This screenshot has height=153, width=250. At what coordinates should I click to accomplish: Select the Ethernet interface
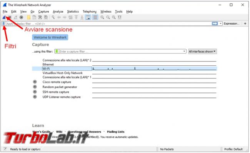tap(48, 64)
